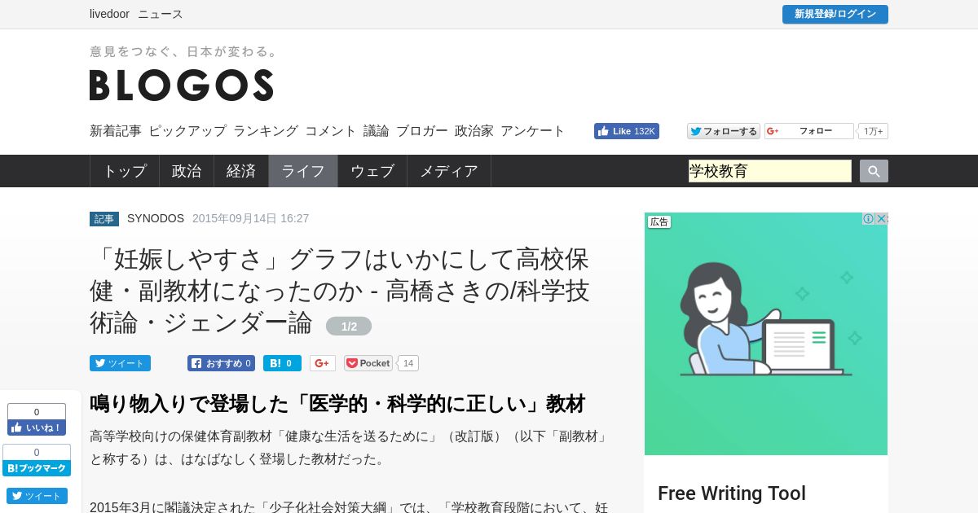Open the ランキング menu link

(x=266, y=130)
